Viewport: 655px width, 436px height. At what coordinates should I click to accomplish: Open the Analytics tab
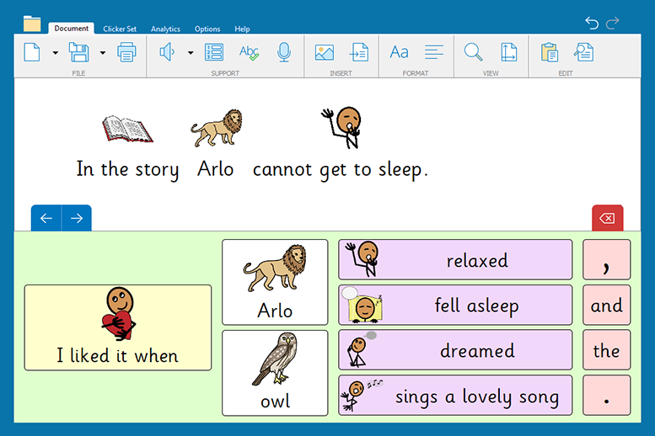tap(165, 29)
